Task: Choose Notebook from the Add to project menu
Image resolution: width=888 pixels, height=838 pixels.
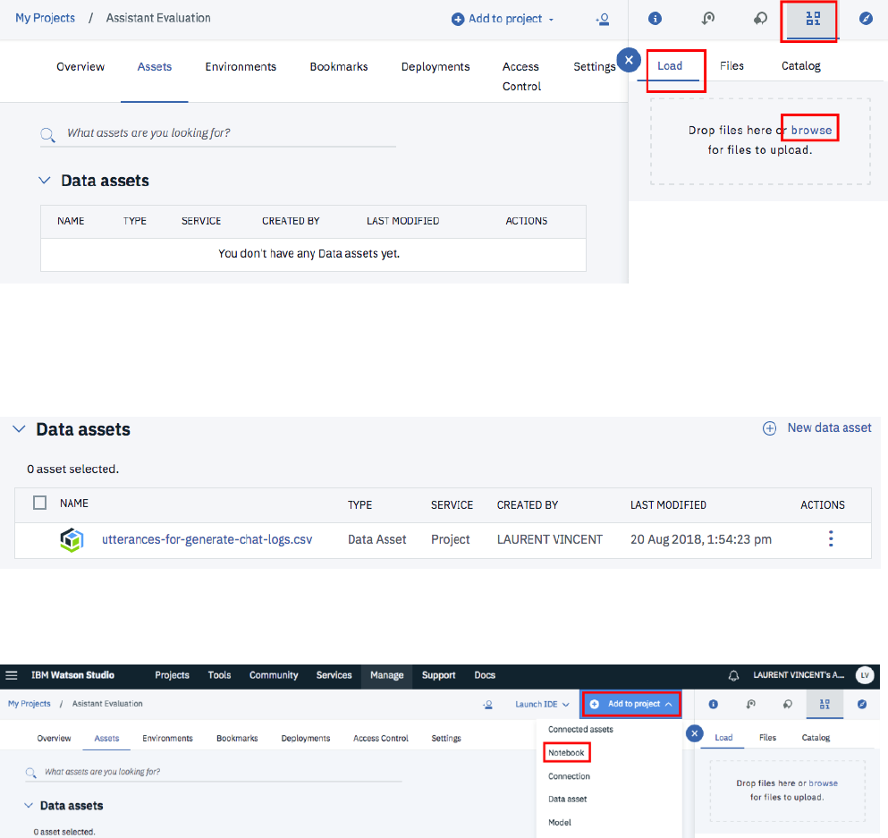Action: (x=566, y=752)
